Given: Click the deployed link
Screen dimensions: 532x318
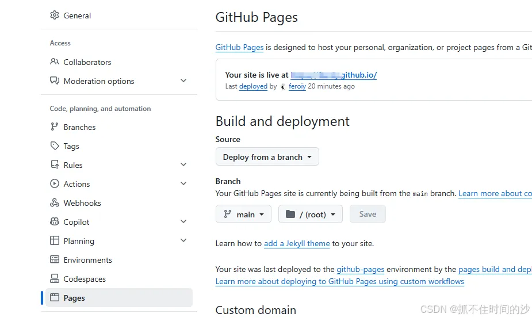Looking at the screenshot, I should tap(253, 86).
